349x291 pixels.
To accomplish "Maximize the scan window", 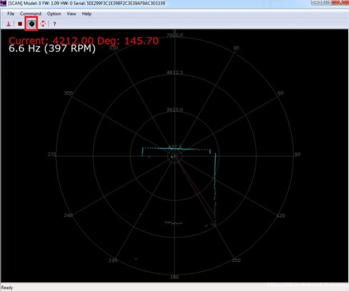I will 326,2.
